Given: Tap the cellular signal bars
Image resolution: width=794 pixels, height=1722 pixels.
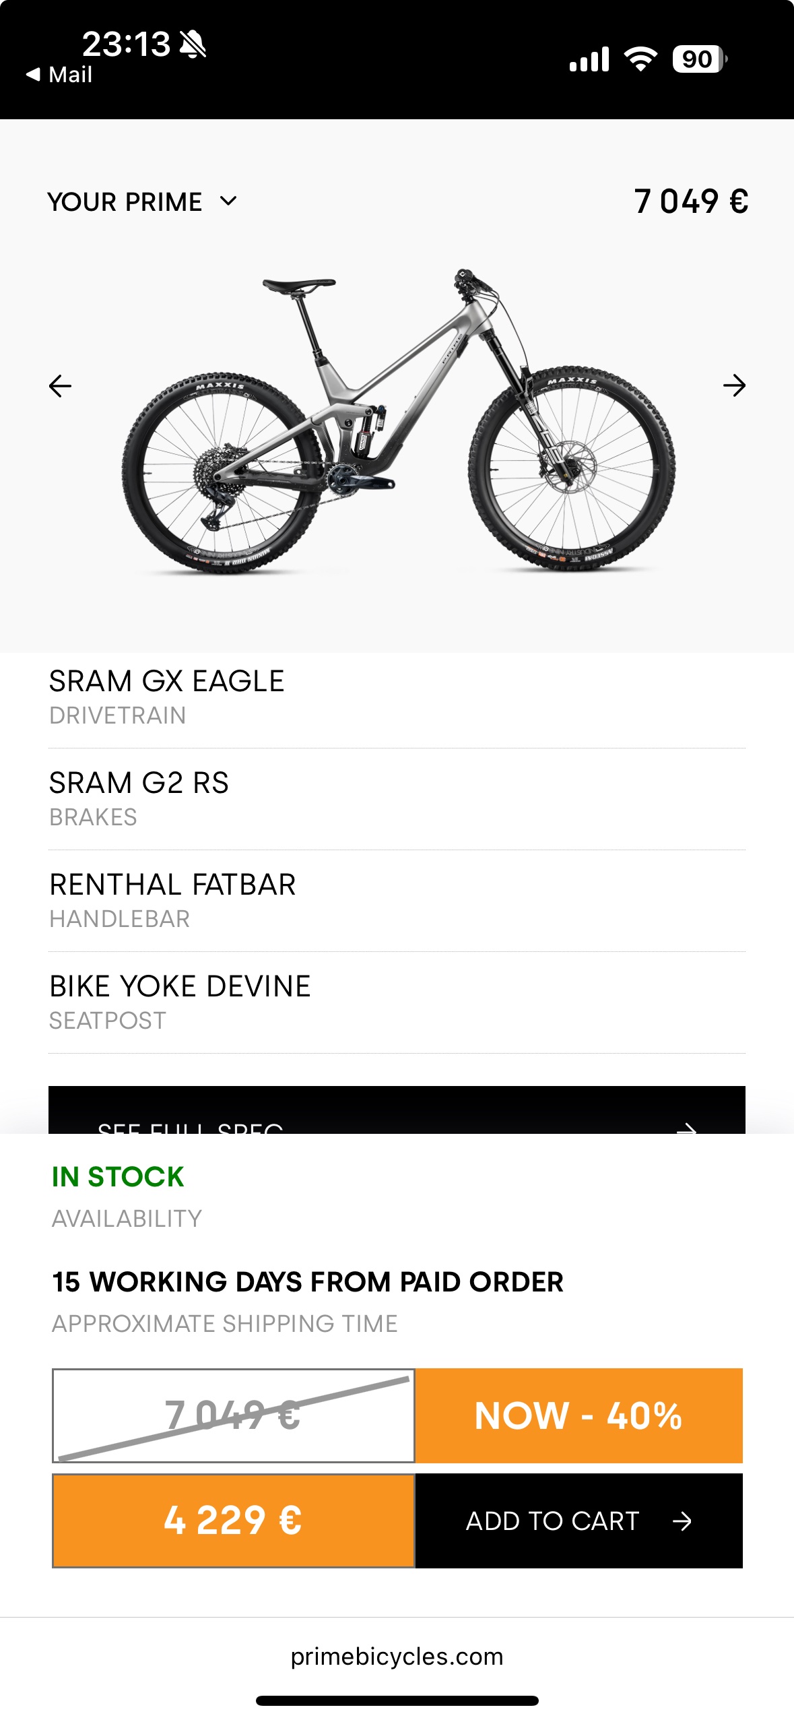Looking at the screenshot, I should [589, 59].
